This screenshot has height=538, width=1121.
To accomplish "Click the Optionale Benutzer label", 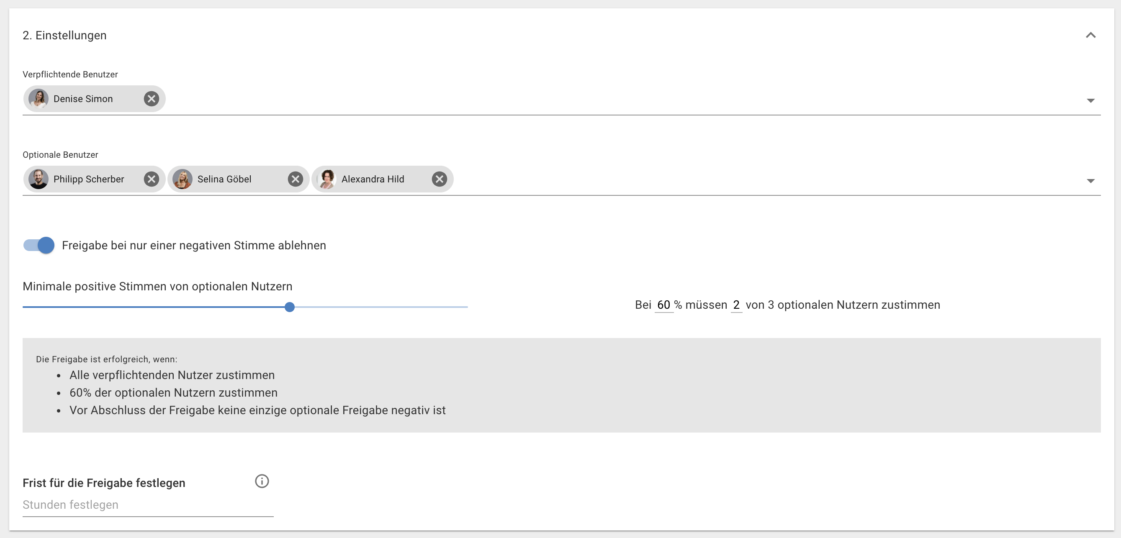I will pos(60,155).
